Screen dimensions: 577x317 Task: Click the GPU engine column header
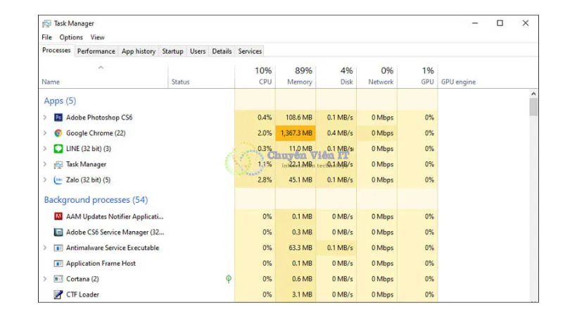click(459, 82)
